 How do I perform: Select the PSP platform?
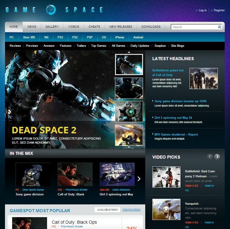click(x=90, y=37)
